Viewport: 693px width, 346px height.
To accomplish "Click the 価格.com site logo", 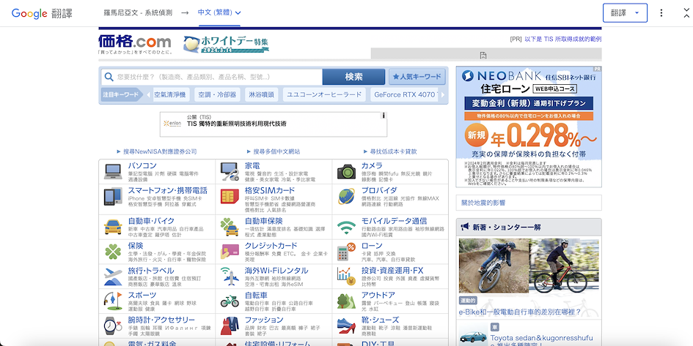I will pyautogui.click(x=135, y=42).
